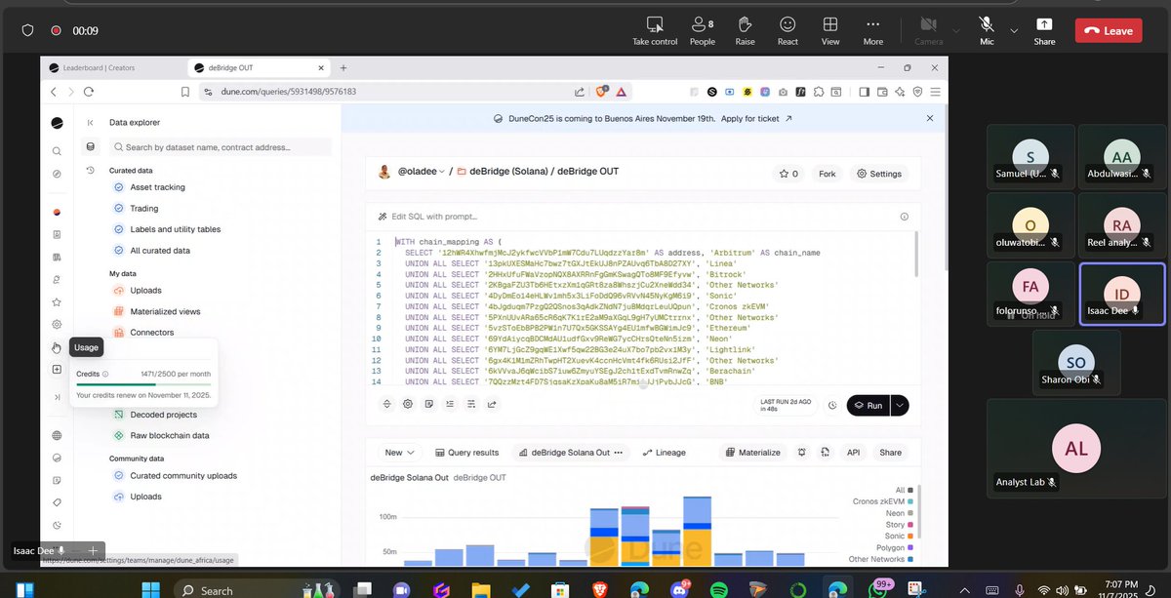The width and height of the screenshot is (1171, 598).
Task: Open the Run button dropdown arrow
Action: tap(900, 405)
